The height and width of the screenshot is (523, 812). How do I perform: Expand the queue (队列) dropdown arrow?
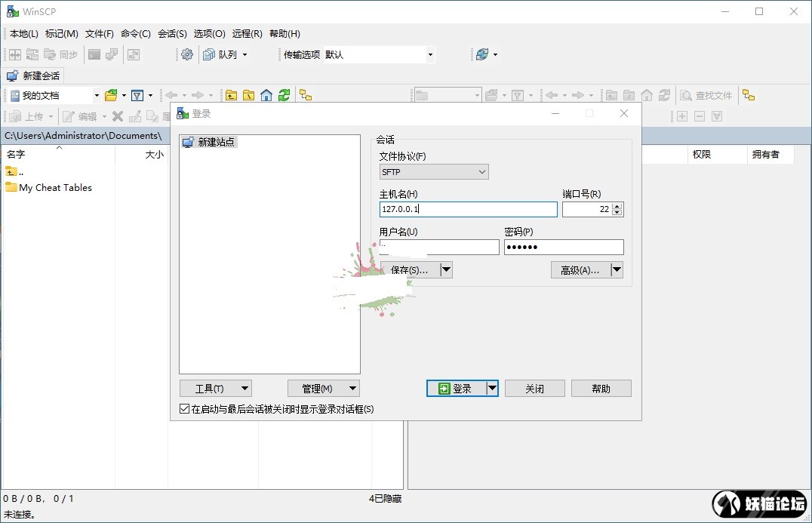[245, 54]
